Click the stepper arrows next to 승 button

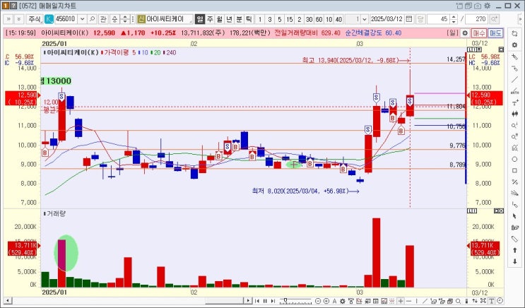point(124,19)
